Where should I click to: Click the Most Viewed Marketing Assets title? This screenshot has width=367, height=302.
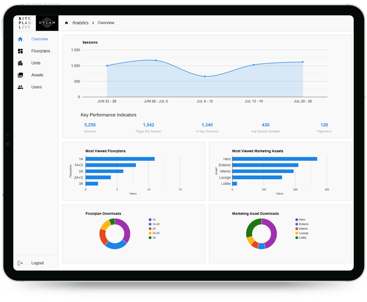[257, 151]
